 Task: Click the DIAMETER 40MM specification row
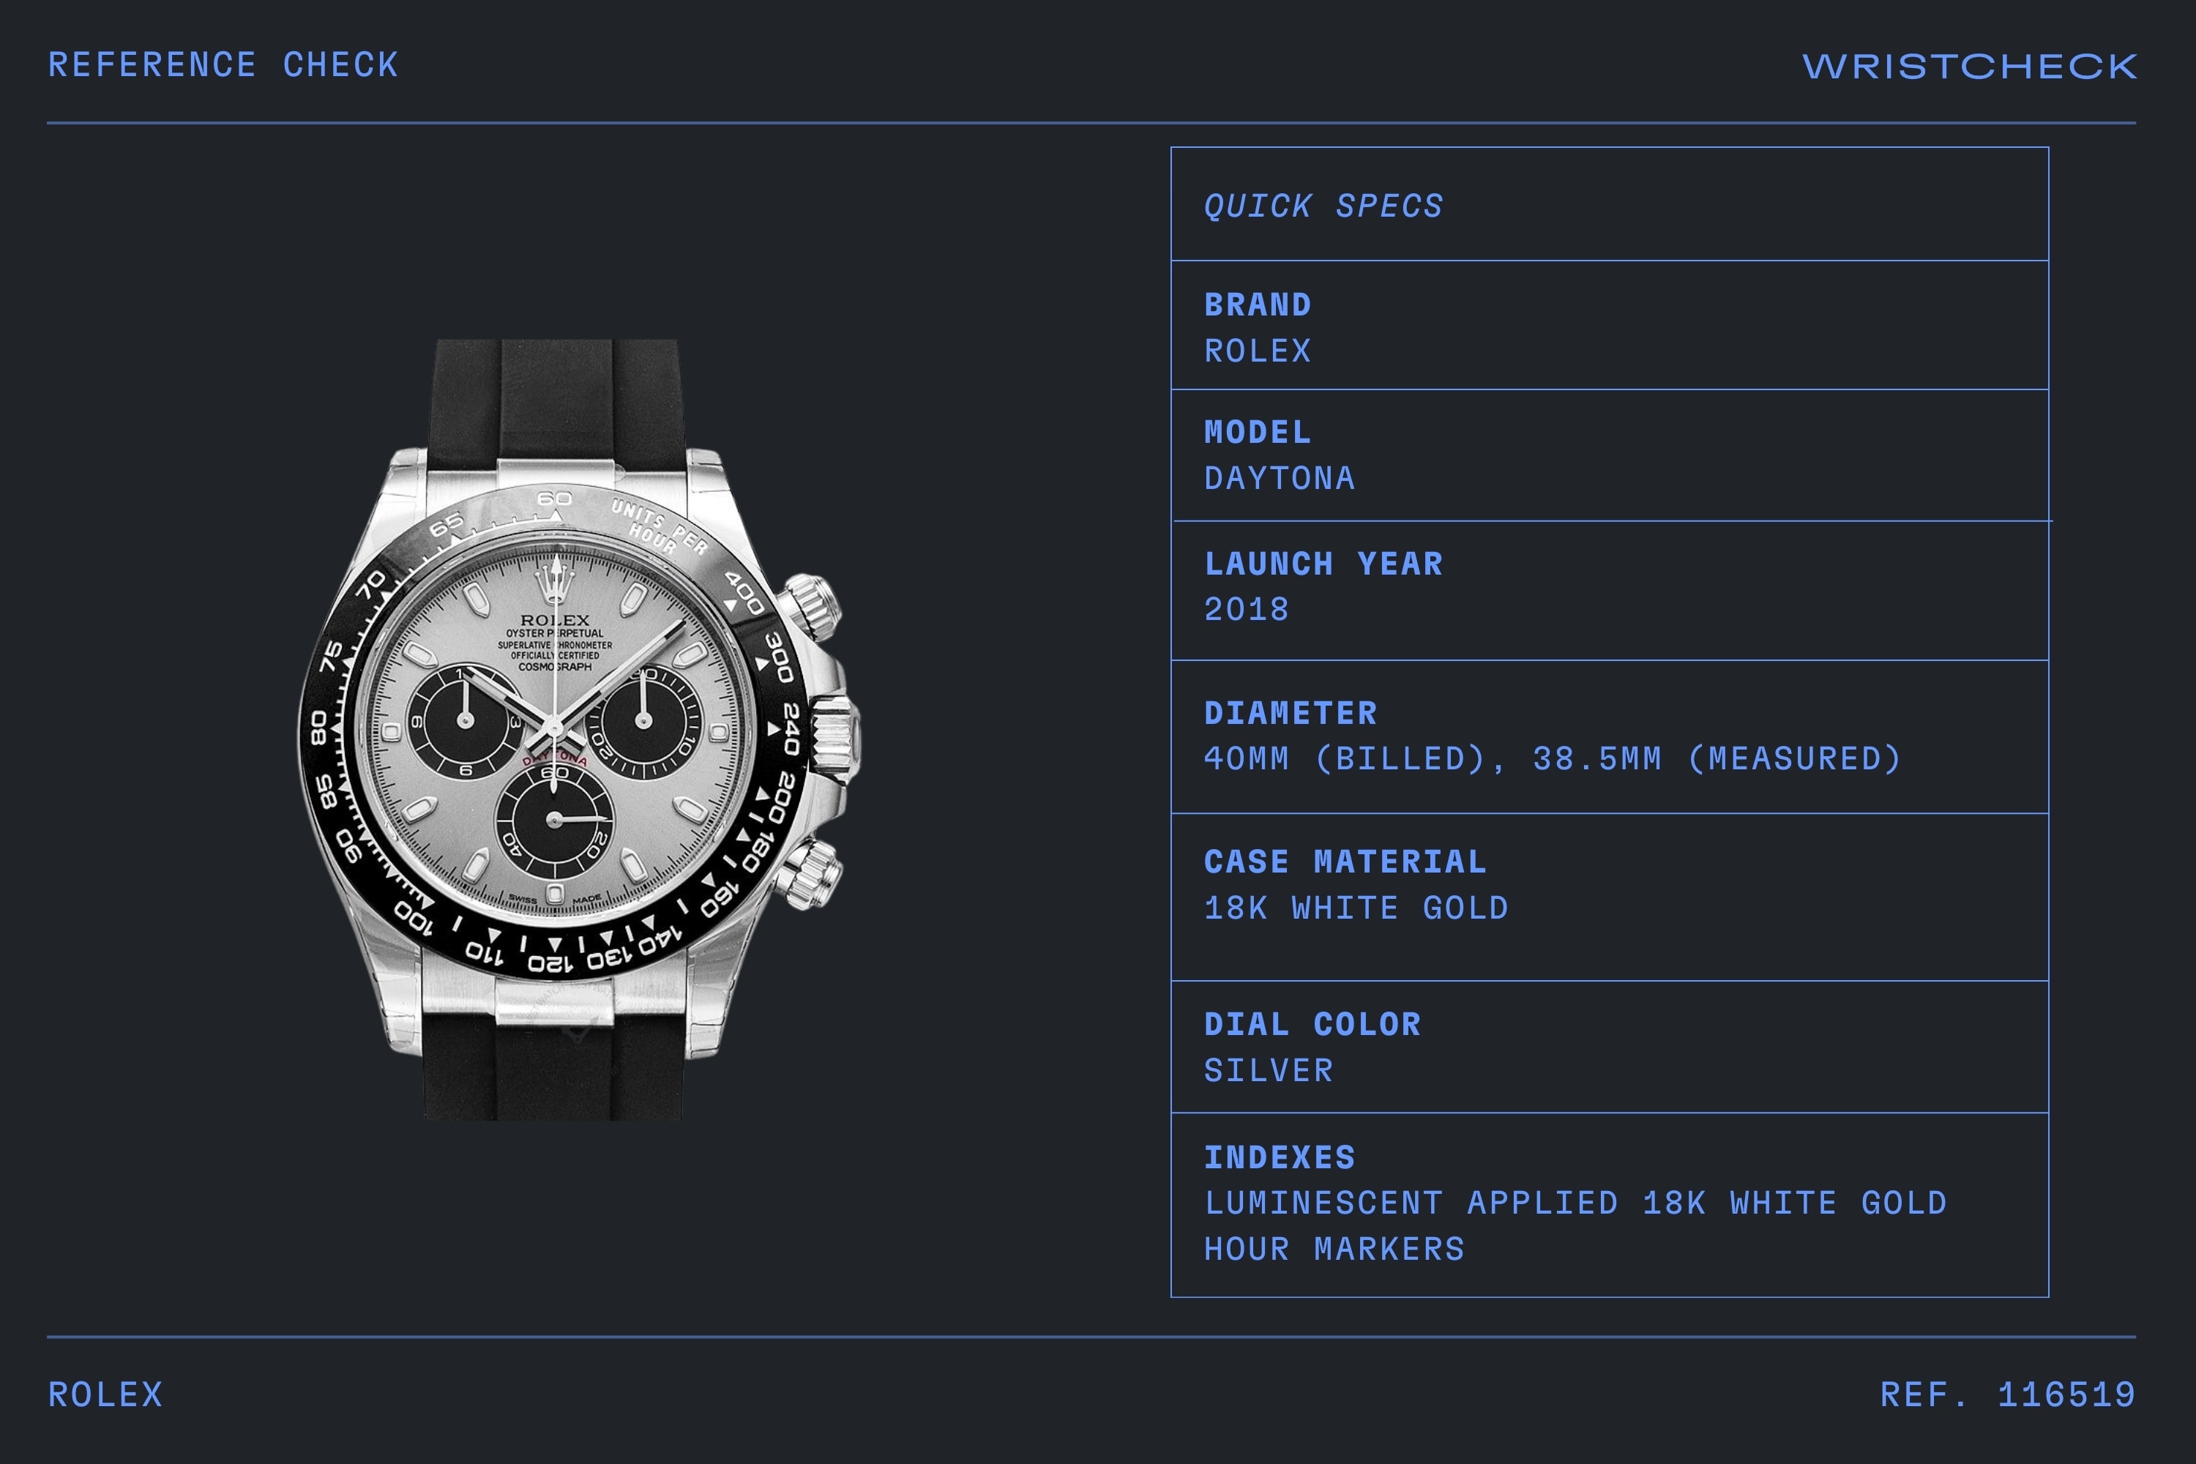point(1610,738)
